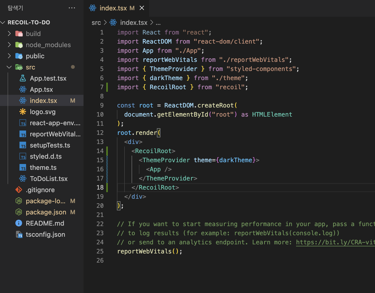Click the build folder icon

[x=19, y=34]
